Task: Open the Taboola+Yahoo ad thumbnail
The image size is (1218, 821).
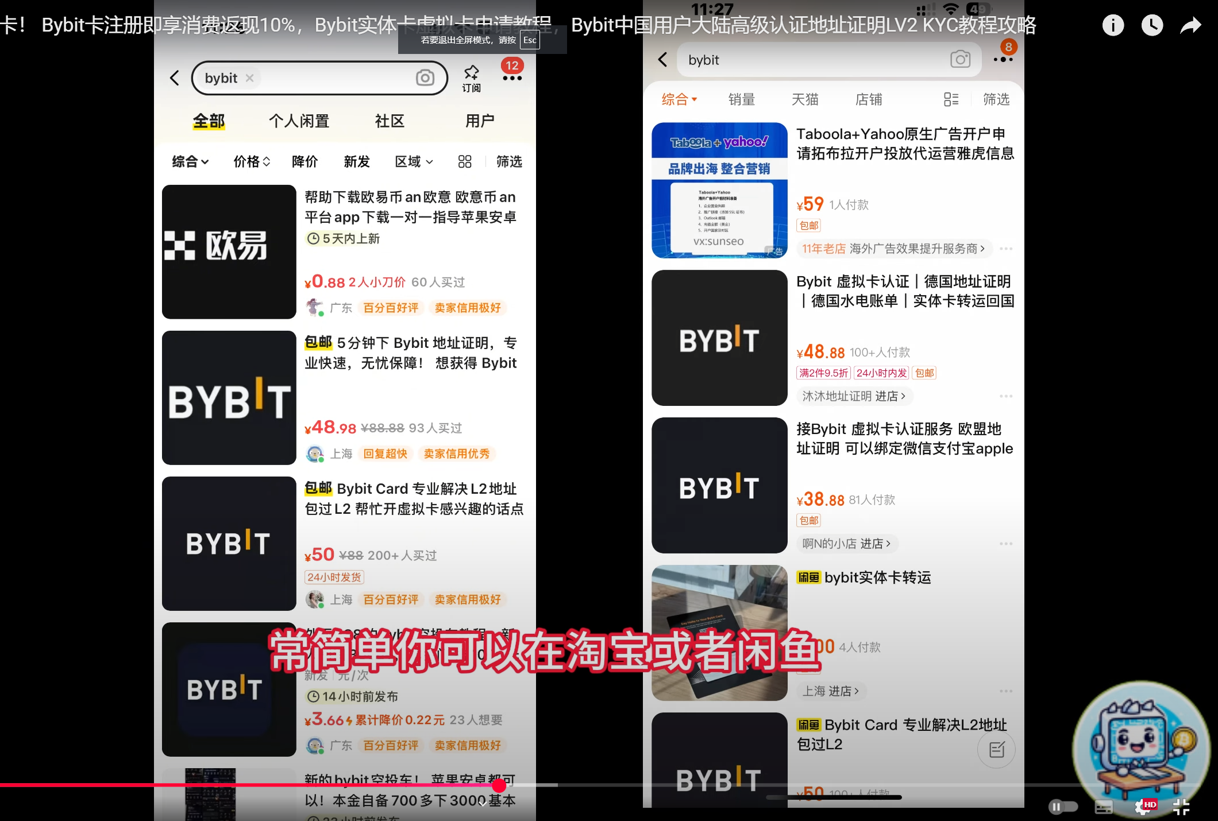Action: (x=719, y=190)
